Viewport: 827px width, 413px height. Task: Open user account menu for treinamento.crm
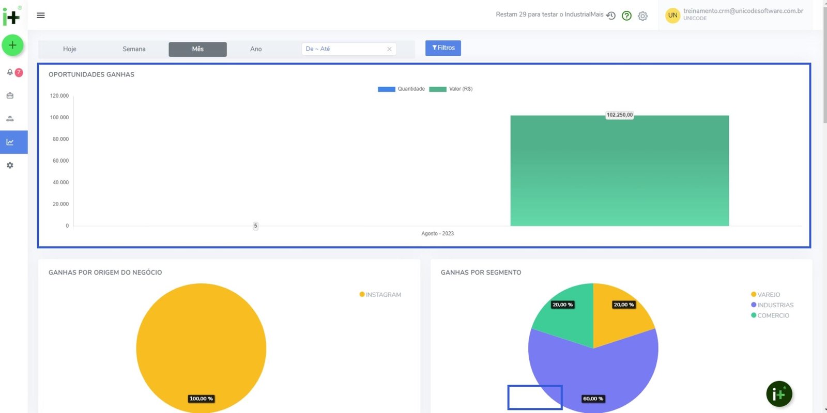734,14
